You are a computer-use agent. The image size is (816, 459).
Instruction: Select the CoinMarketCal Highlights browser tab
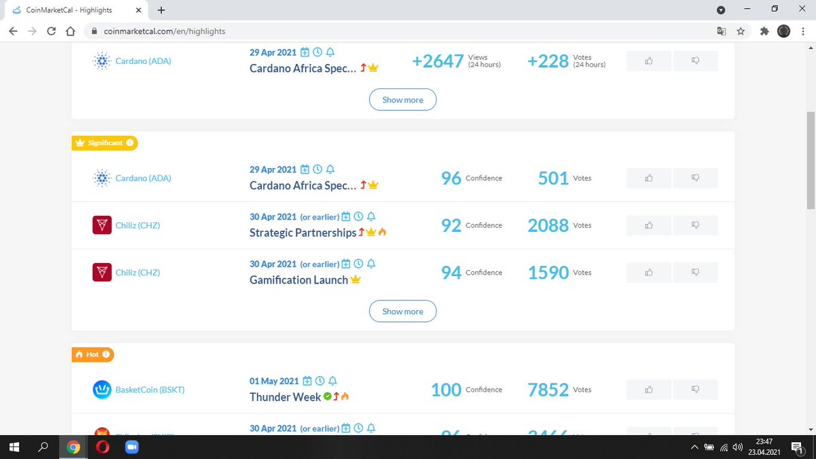[x=75, y=10]
